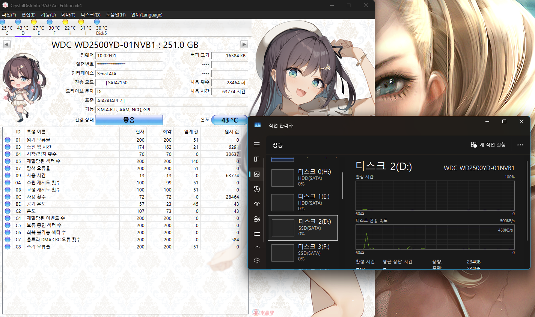Select drive E tab showing 27 °C
The width and height of the screenshot is (535, 317).
click(38, 27)
